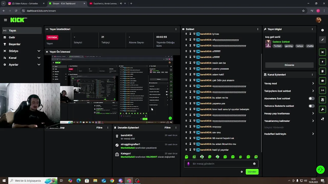Click the gaming tag chip
The height and width of the screenshot is (184, 328).
tap(289, 46)
